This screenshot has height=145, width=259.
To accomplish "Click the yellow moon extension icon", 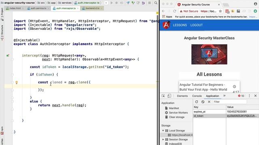I will coord(233,11).
